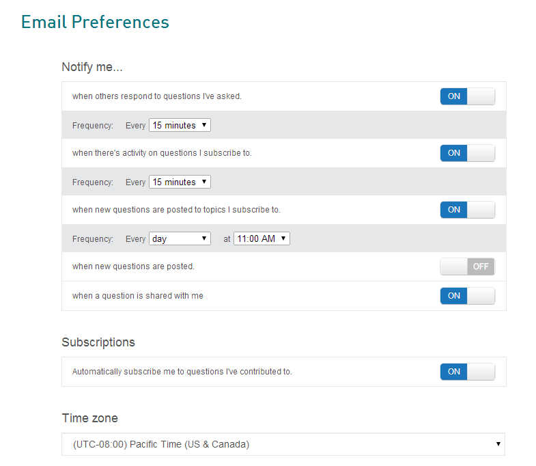Click the 'when others respond to questions' label text
This screenshot has height=466, width=536.
coord(157,96)
